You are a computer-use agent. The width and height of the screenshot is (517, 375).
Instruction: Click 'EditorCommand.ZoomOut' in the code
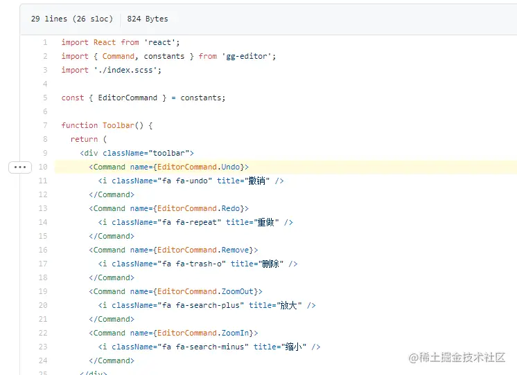coord(205,291)
